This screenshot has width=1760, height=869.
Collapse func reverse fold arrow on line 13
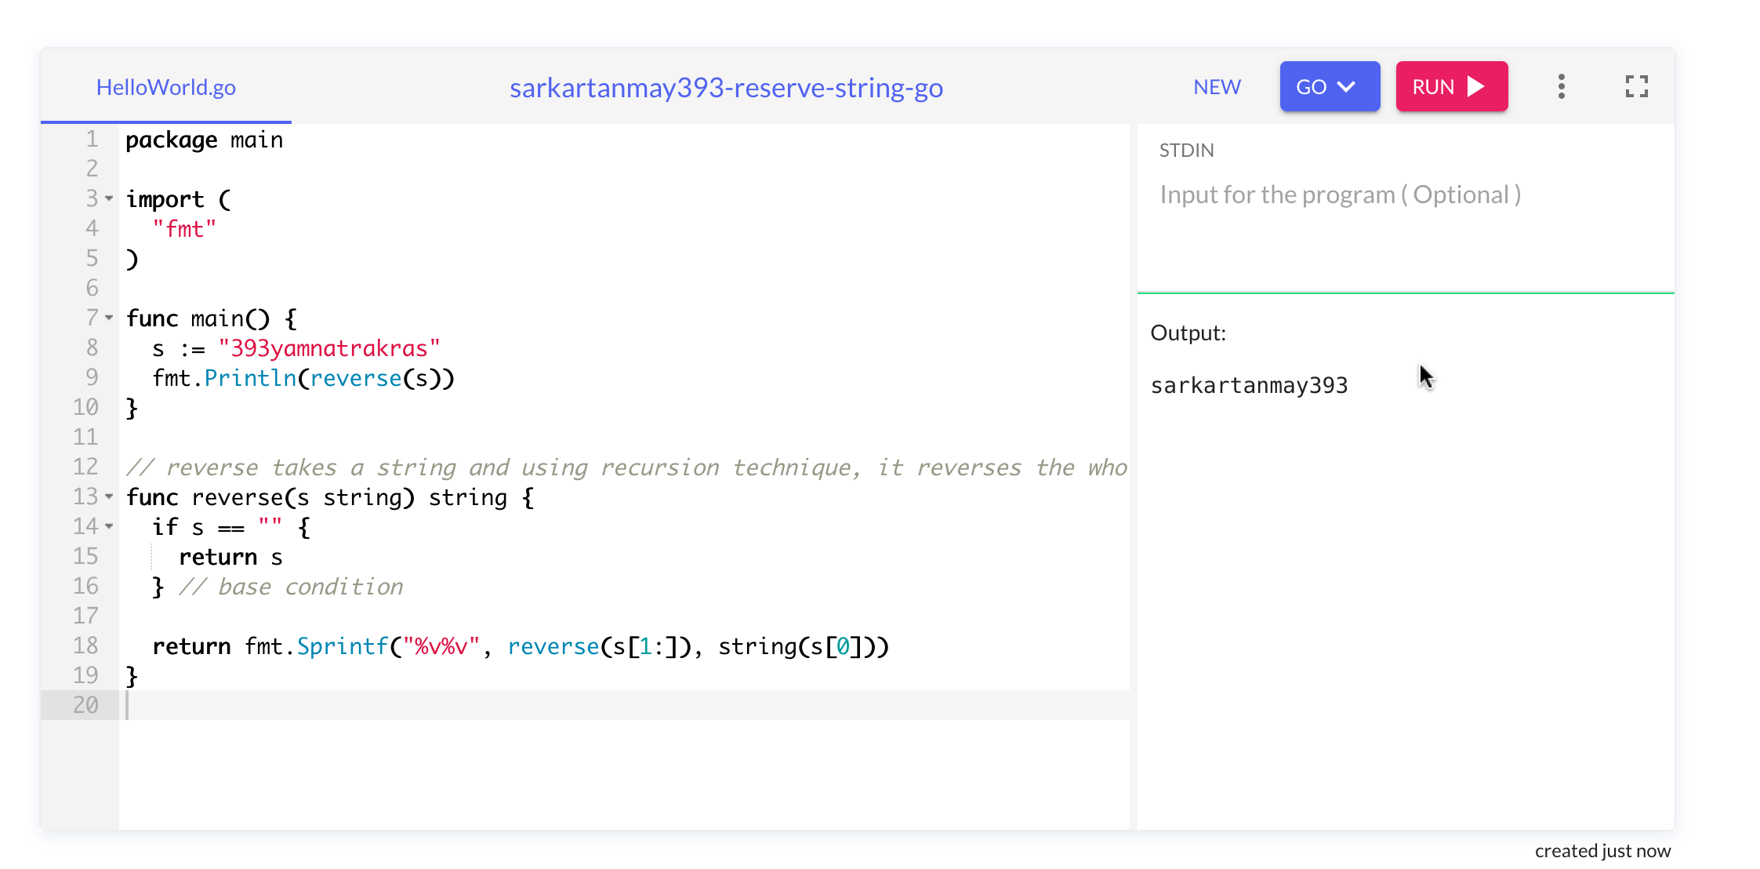pos(109,496)
